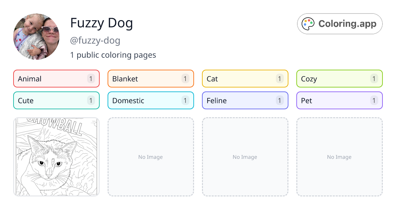
Task: Click the count badge on Pet tag
Action: tap(374, 100)
